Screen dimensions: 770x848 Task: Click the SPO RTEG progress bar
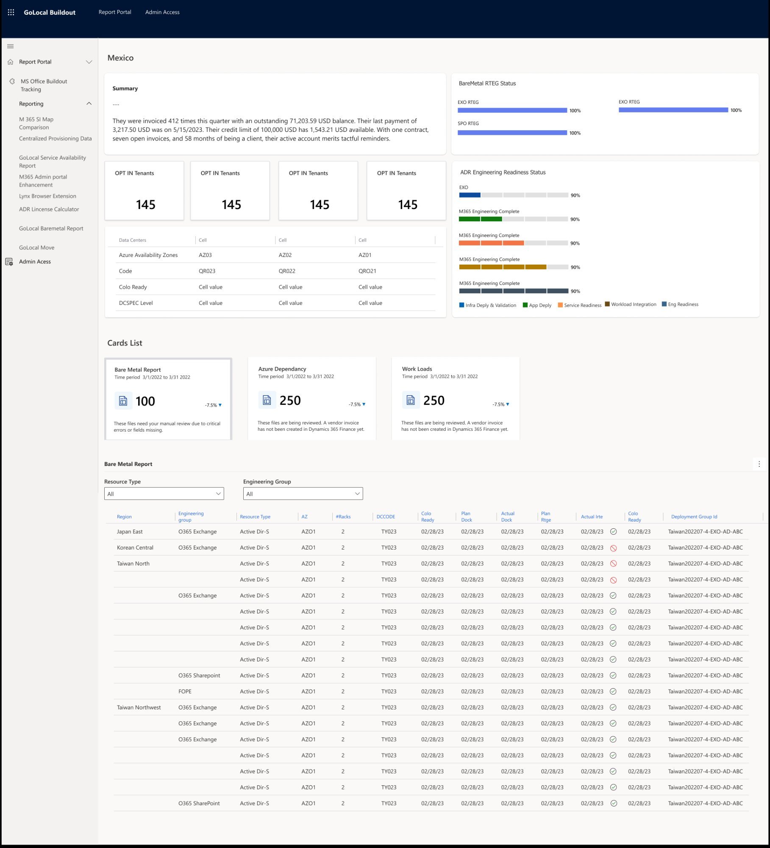[x=512, y=132]
